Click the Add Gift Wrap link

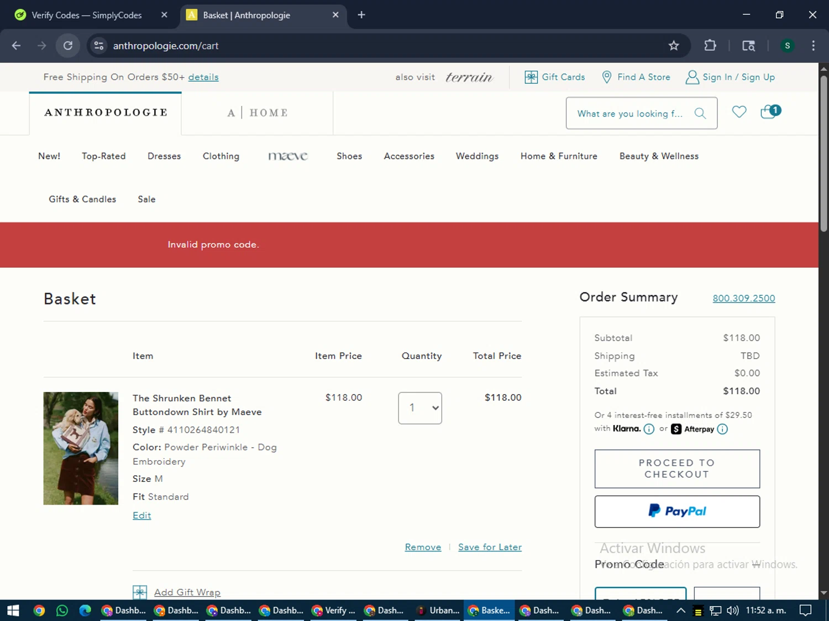point(187,592)
